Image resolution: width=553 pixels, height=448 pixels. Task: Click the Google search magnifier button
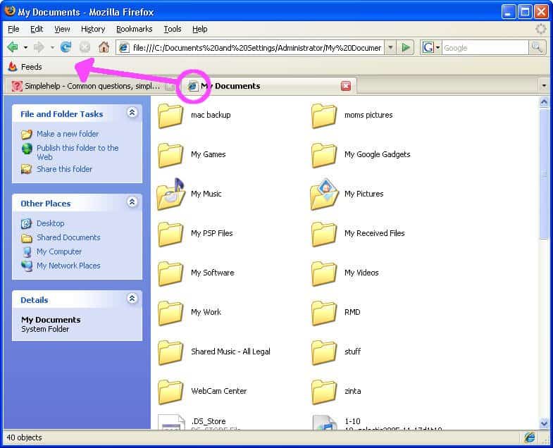(x=537, y=47)
